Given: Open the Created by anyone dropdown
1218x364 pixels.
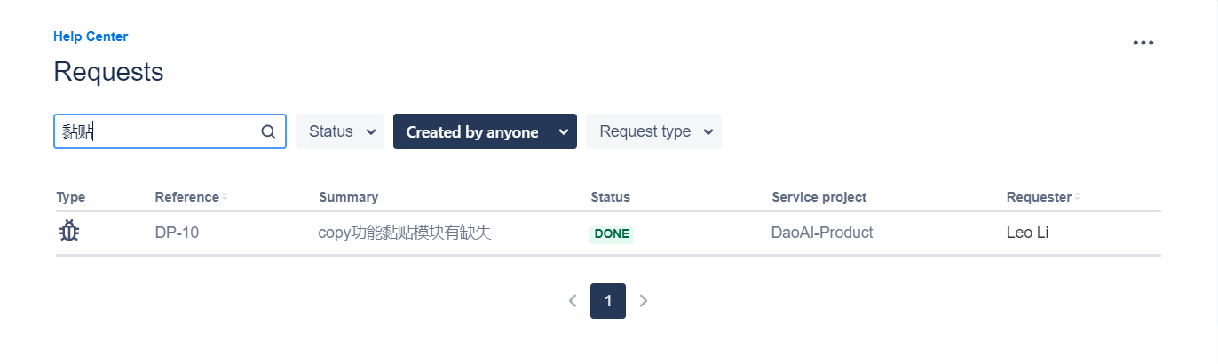Looking at the screenshot, I should [x=485, y=131].
